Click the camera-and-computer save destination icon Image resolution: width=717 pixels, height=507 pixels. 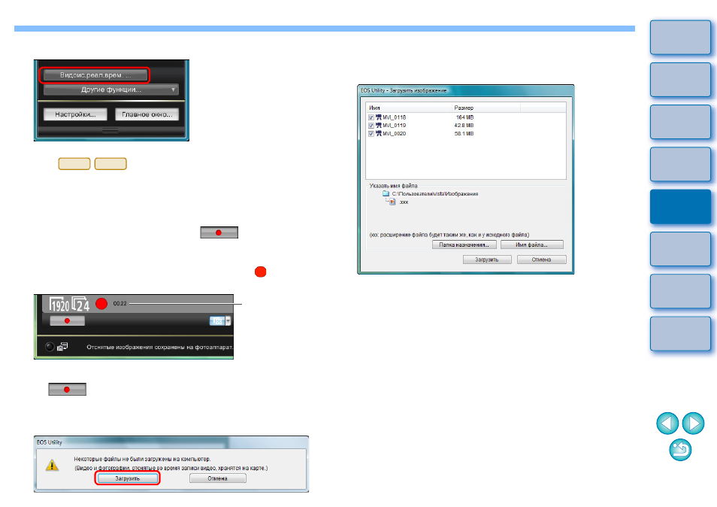click(x=62, y=347)
